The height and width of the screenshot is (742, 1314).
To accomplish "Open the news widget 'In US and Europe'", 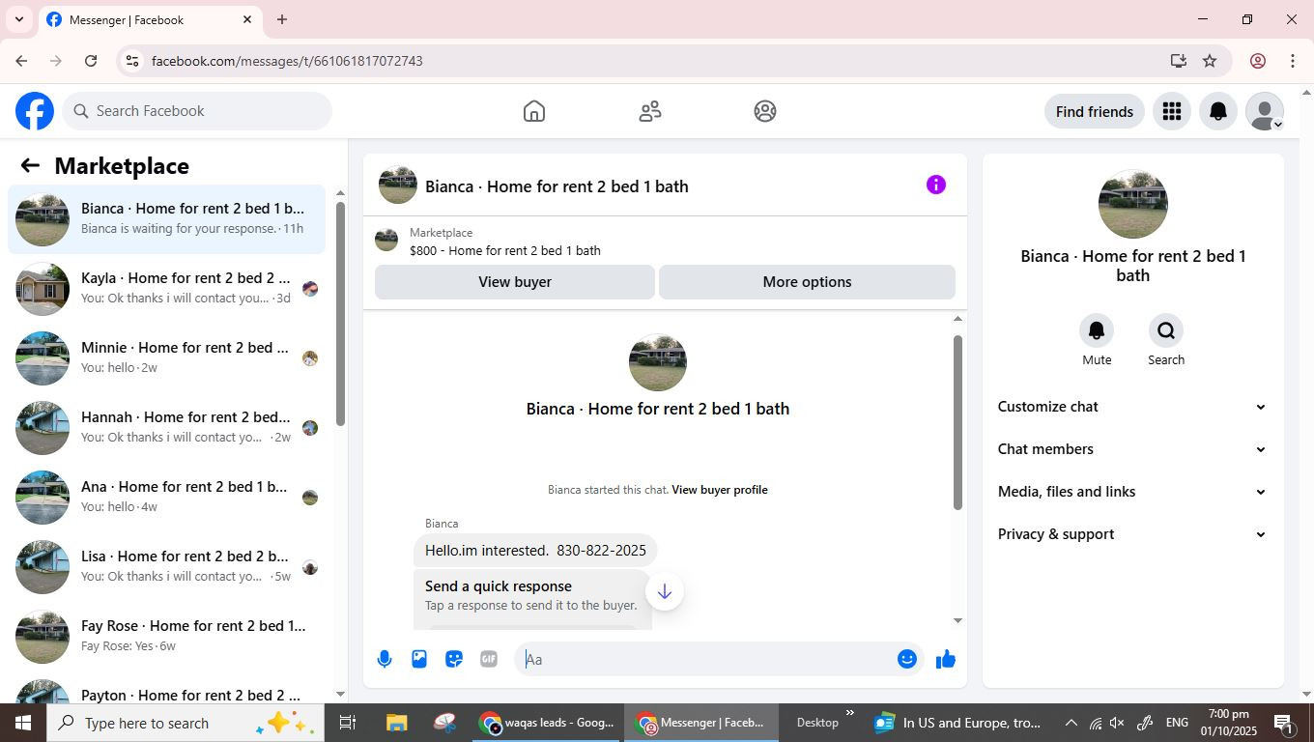I will (x=957, y=723).
